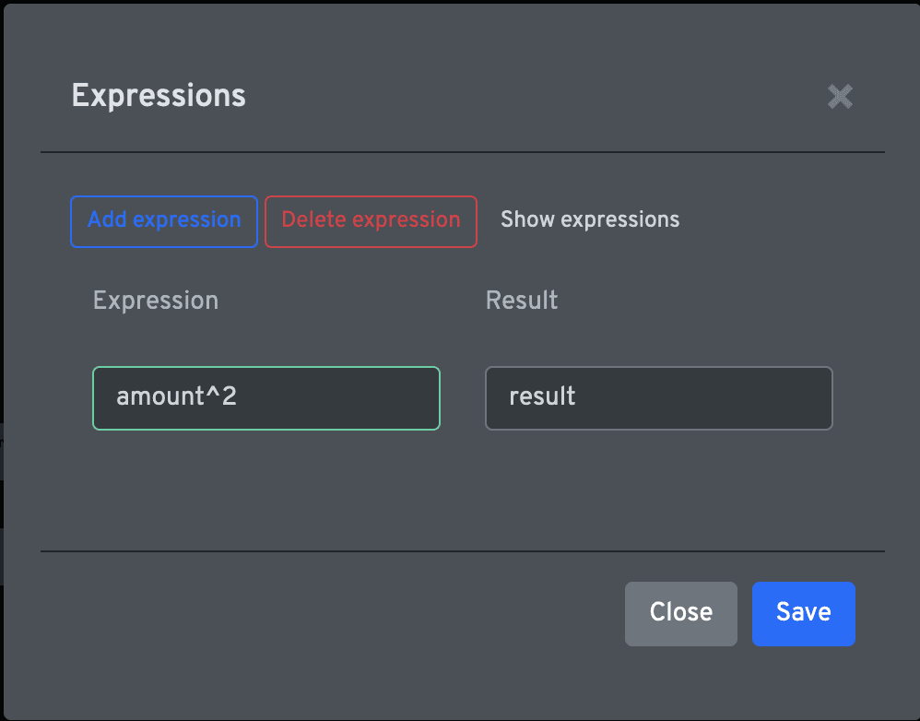This screenshot has width=920, height=721.
Task: Click the red Delete expression button
Action: click(x=371, y=221)
